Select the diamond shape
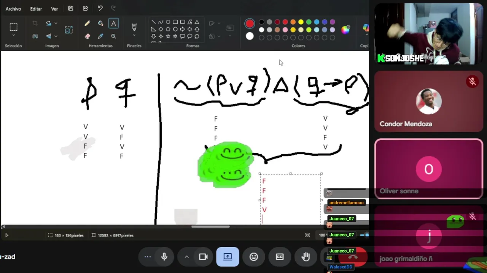The height and width of the screenshot is (273, 487). click(161, 29)
